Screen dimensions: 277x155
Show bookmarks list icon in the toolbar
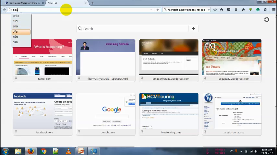tap(221, 10)
